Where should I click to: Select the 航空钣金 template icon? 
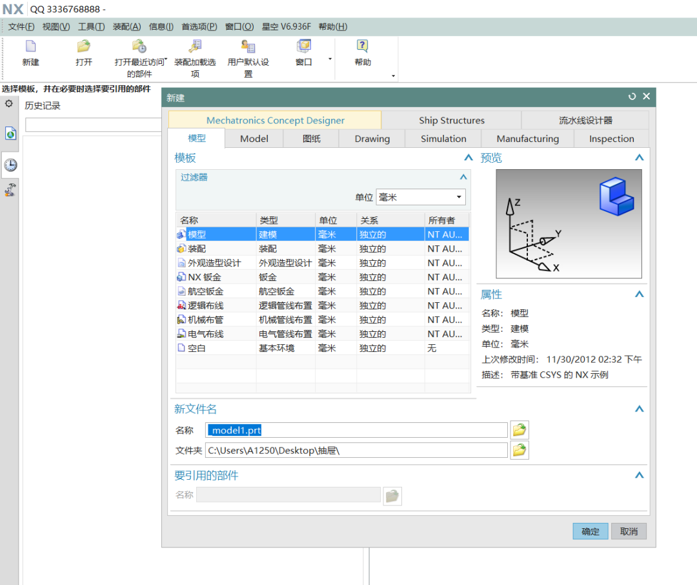click(181, 291)
